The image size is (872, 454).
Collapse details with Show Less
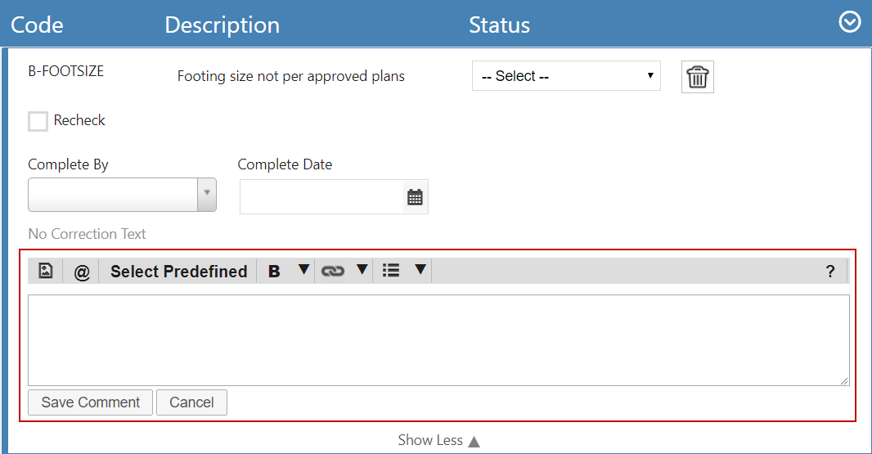tap(438, 440)
